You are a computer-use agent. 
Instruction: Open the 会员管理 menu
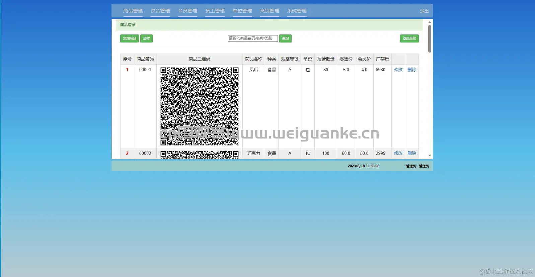point(187,11)
